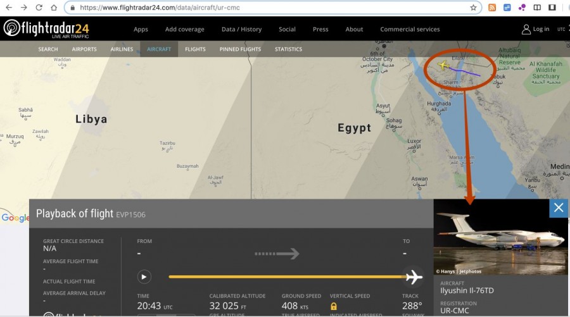Select the flightradar24 address bar URL
This screenshot has width=570, height=317.
[x=160, y=8]
